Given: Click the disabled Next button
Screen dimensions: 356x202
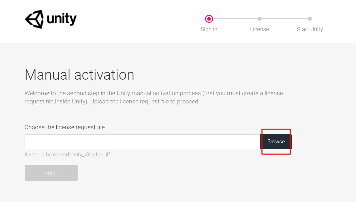Looking at the screenshot, I should point(51,173).
